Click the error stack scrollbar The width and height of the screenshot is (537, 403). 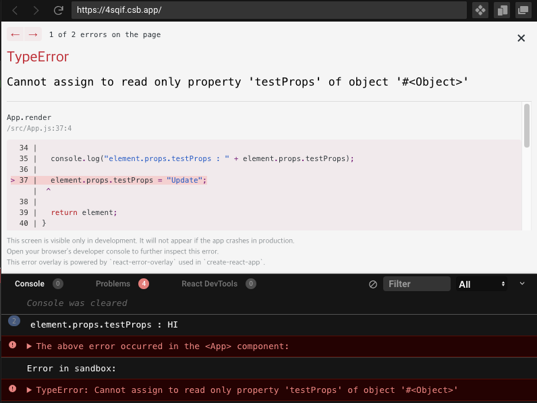[526, 126]
